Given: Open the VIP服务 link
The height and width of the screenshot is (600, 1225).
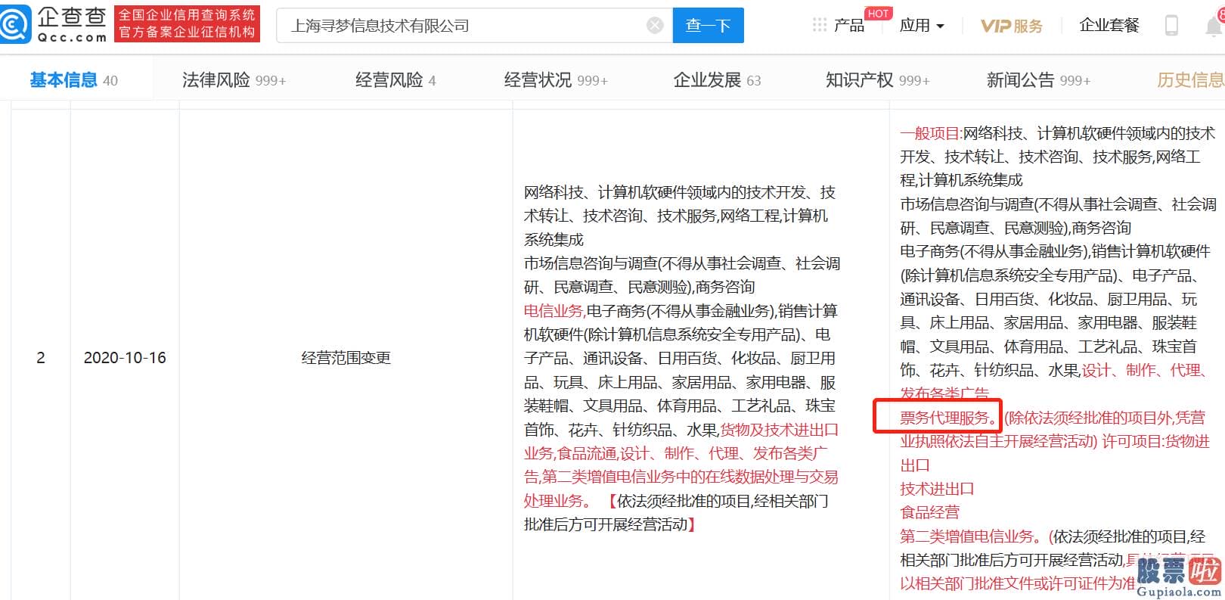Looking at the screenshot, I should pos(1011,26).
